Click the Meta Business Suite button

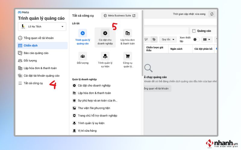pyautogui.click(x=119, y=16)
